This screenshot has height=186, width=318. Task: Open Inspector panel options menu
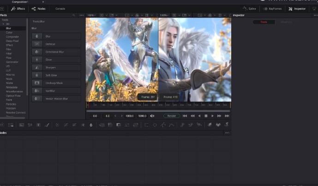(316, 15)
